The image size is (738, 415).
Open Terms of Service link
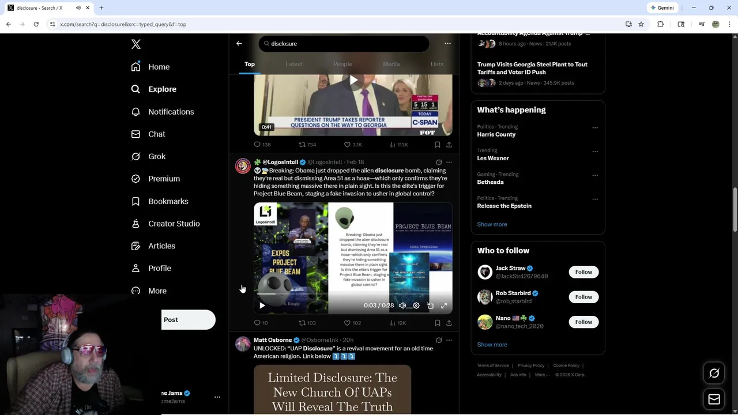[x=493, y=365]
